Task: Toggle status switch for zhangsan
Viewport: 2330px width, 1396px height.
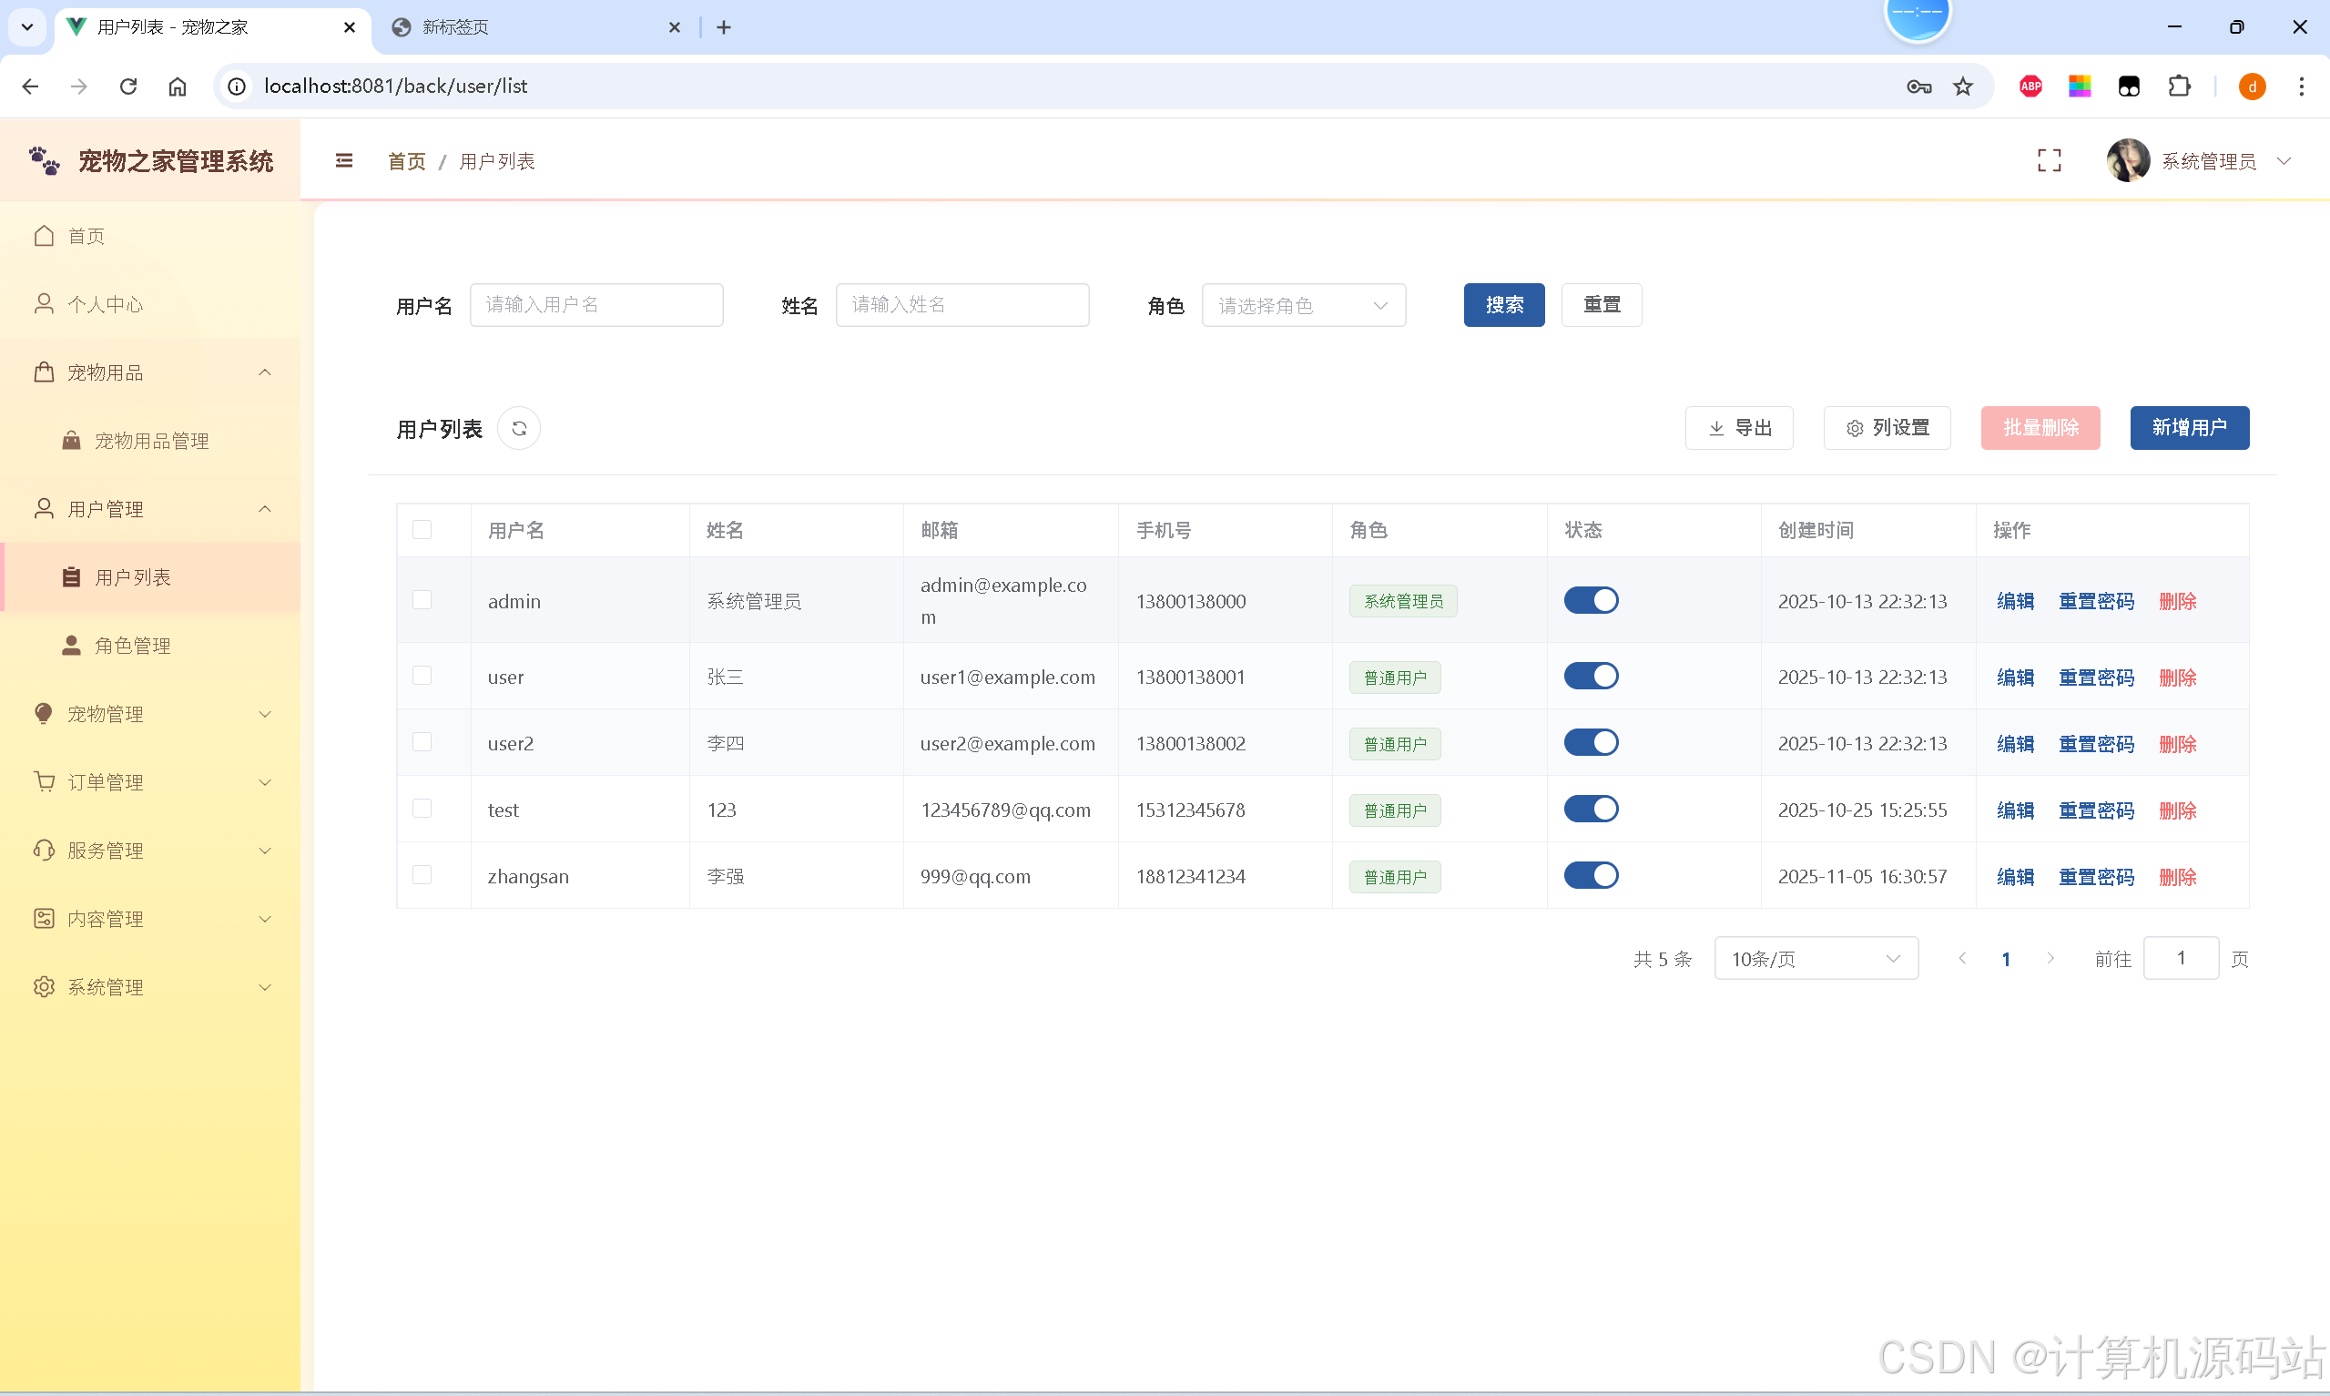Action: coord(1591,875)
